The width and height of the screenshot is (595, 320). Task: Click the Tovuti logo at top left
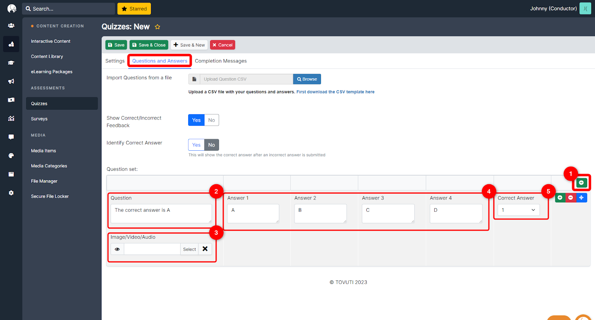12,9
